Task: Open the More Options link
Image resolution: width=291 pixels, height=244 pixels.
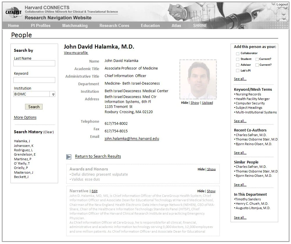Action: (x=25, y=117)
